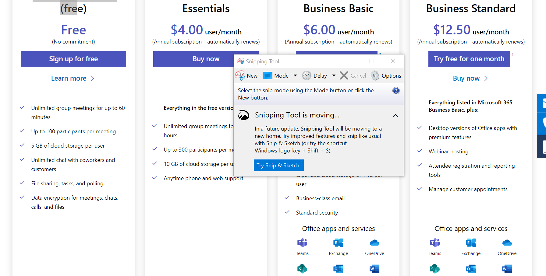This screenshot has height=276, width=546.
Task: Click 'Unlimited chat with coworkers and customers'
Action: 73,165
